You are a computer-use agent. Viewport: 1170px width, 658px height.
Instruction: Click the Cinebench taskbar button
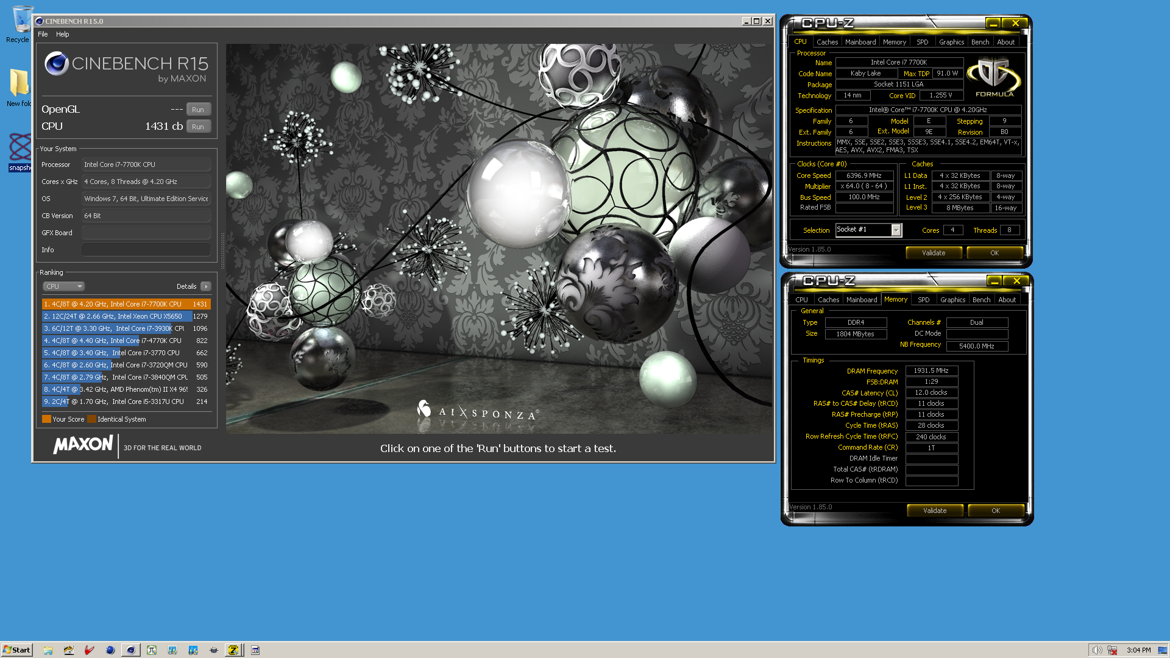130,650
